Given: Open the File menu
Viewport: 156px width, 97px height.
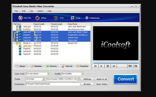Looking at the screenshot, I should (x=16, y=11).
